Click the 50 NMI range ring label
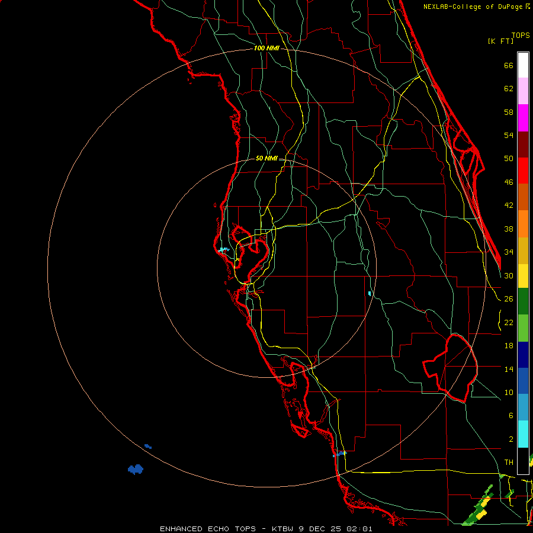This screenshot has height=533, width=533. point(266,158)
